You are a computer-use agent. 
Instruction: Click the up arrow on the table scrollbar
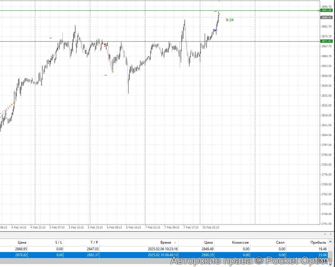(330, 242)
